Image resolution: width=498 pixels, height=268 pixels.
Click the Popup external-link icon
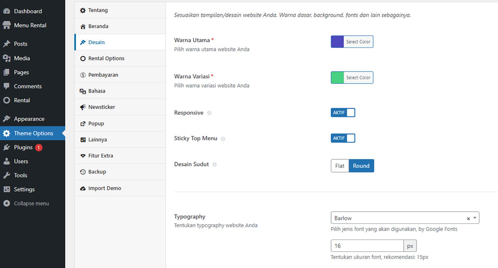tap(83, 123)
